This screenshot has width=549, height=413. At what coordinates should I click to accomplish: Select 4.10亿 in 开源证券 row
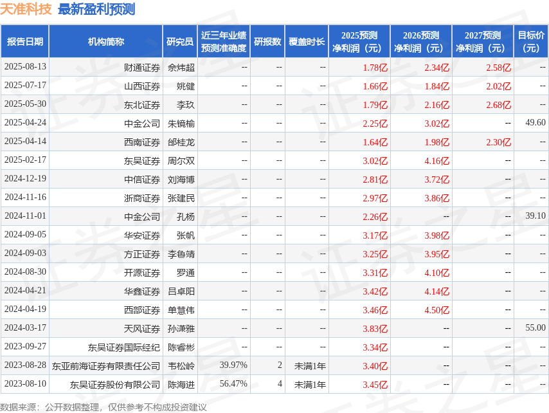tap(437, 273)
